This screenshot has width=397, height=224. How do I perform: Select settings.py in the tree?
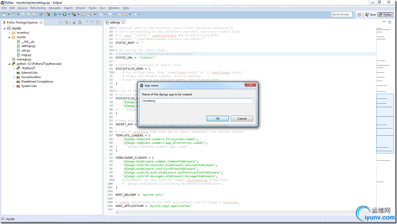[28, 46]
